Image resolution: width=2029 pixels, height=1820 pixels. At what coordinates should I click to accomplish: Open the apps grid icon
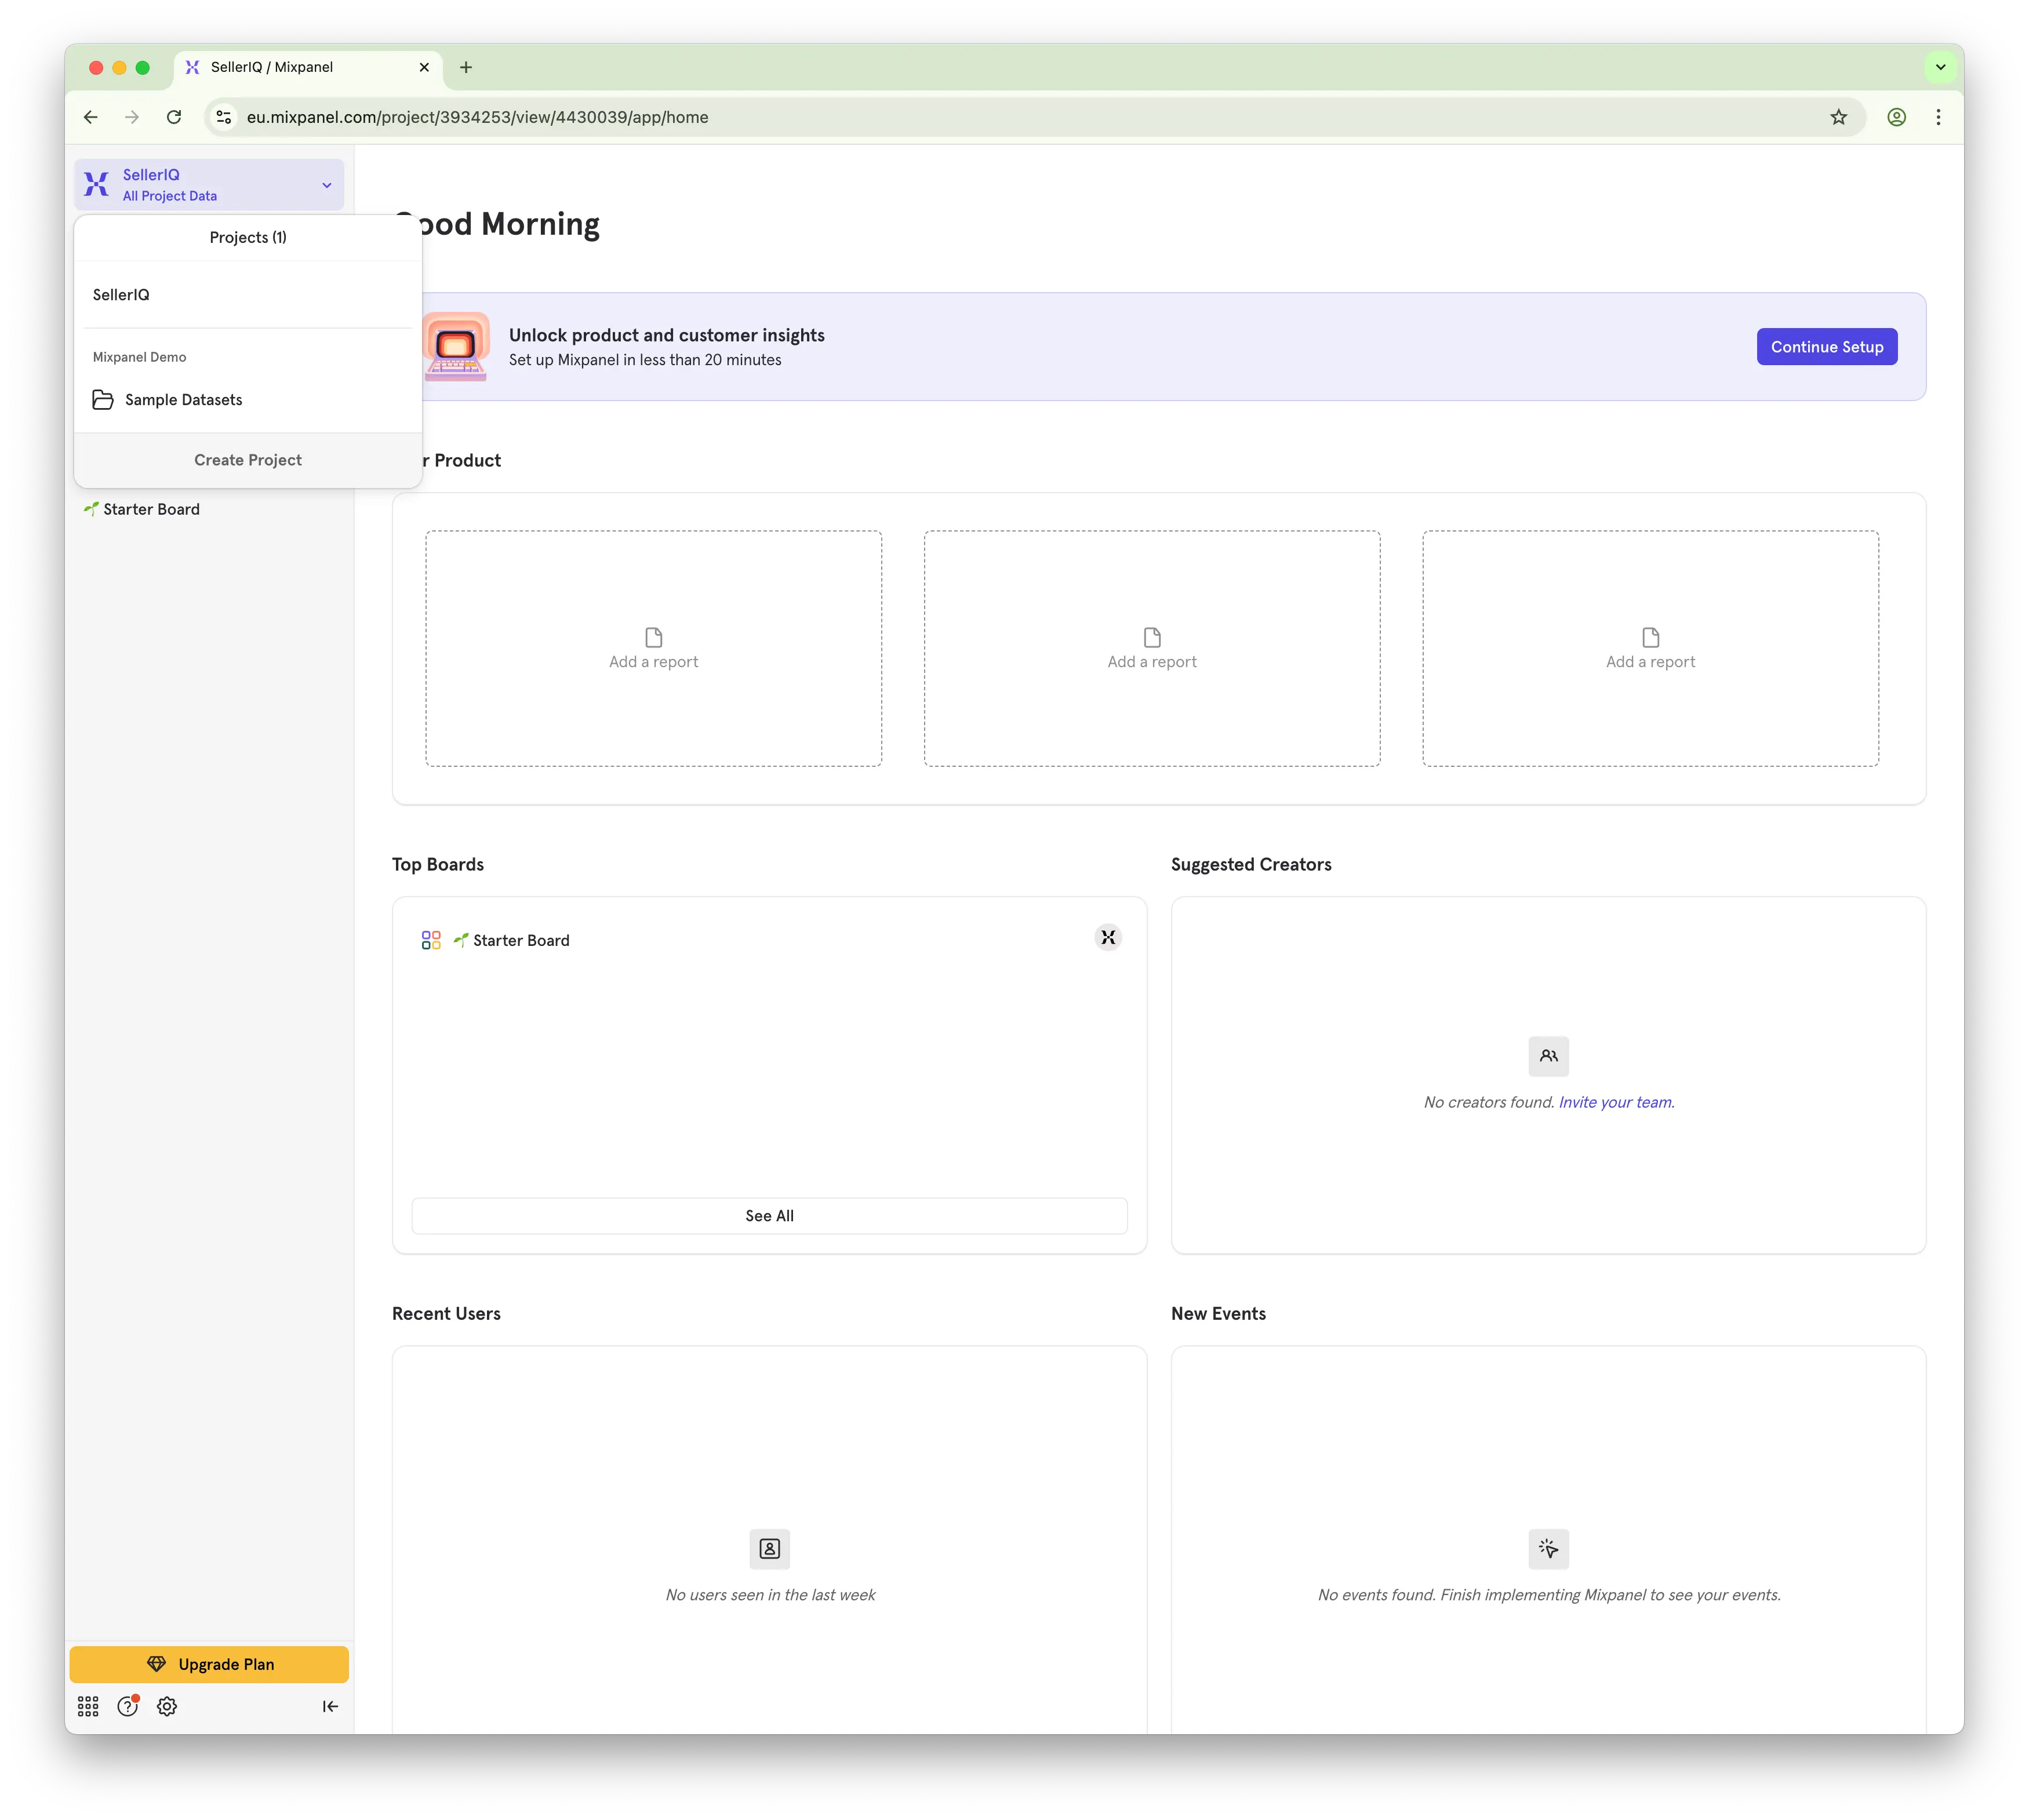(x=88, y=1706)
